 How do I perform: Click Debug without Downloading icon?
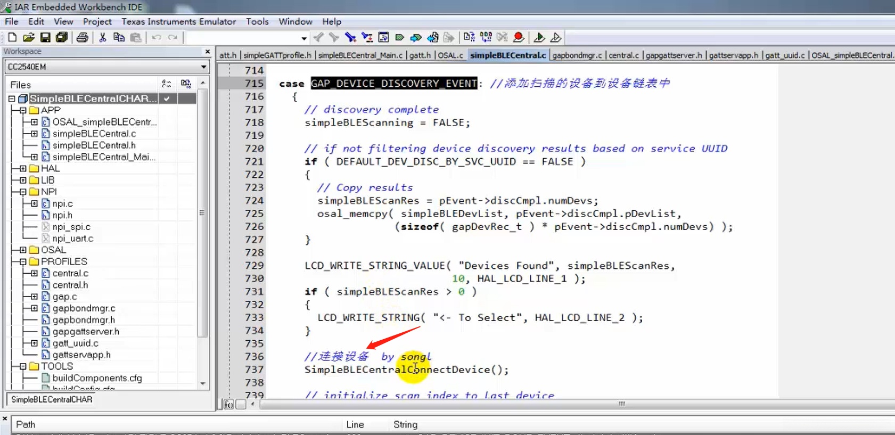(x=555, y=37)
